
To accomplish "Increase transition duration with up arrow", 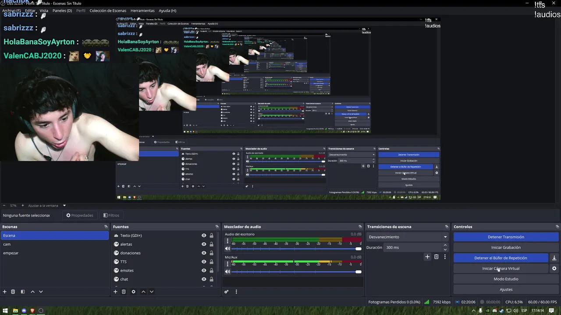I will (x=445, y=245).
